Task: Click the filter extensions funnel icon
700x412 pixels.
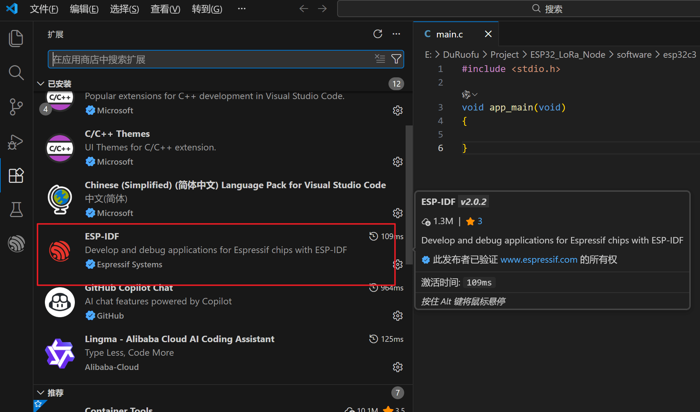Action: tap(396, 59)
